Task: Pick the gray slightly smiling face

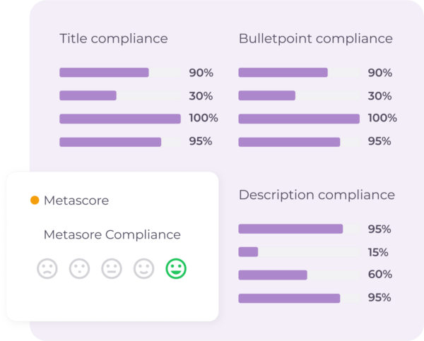Action: point(144,268)
